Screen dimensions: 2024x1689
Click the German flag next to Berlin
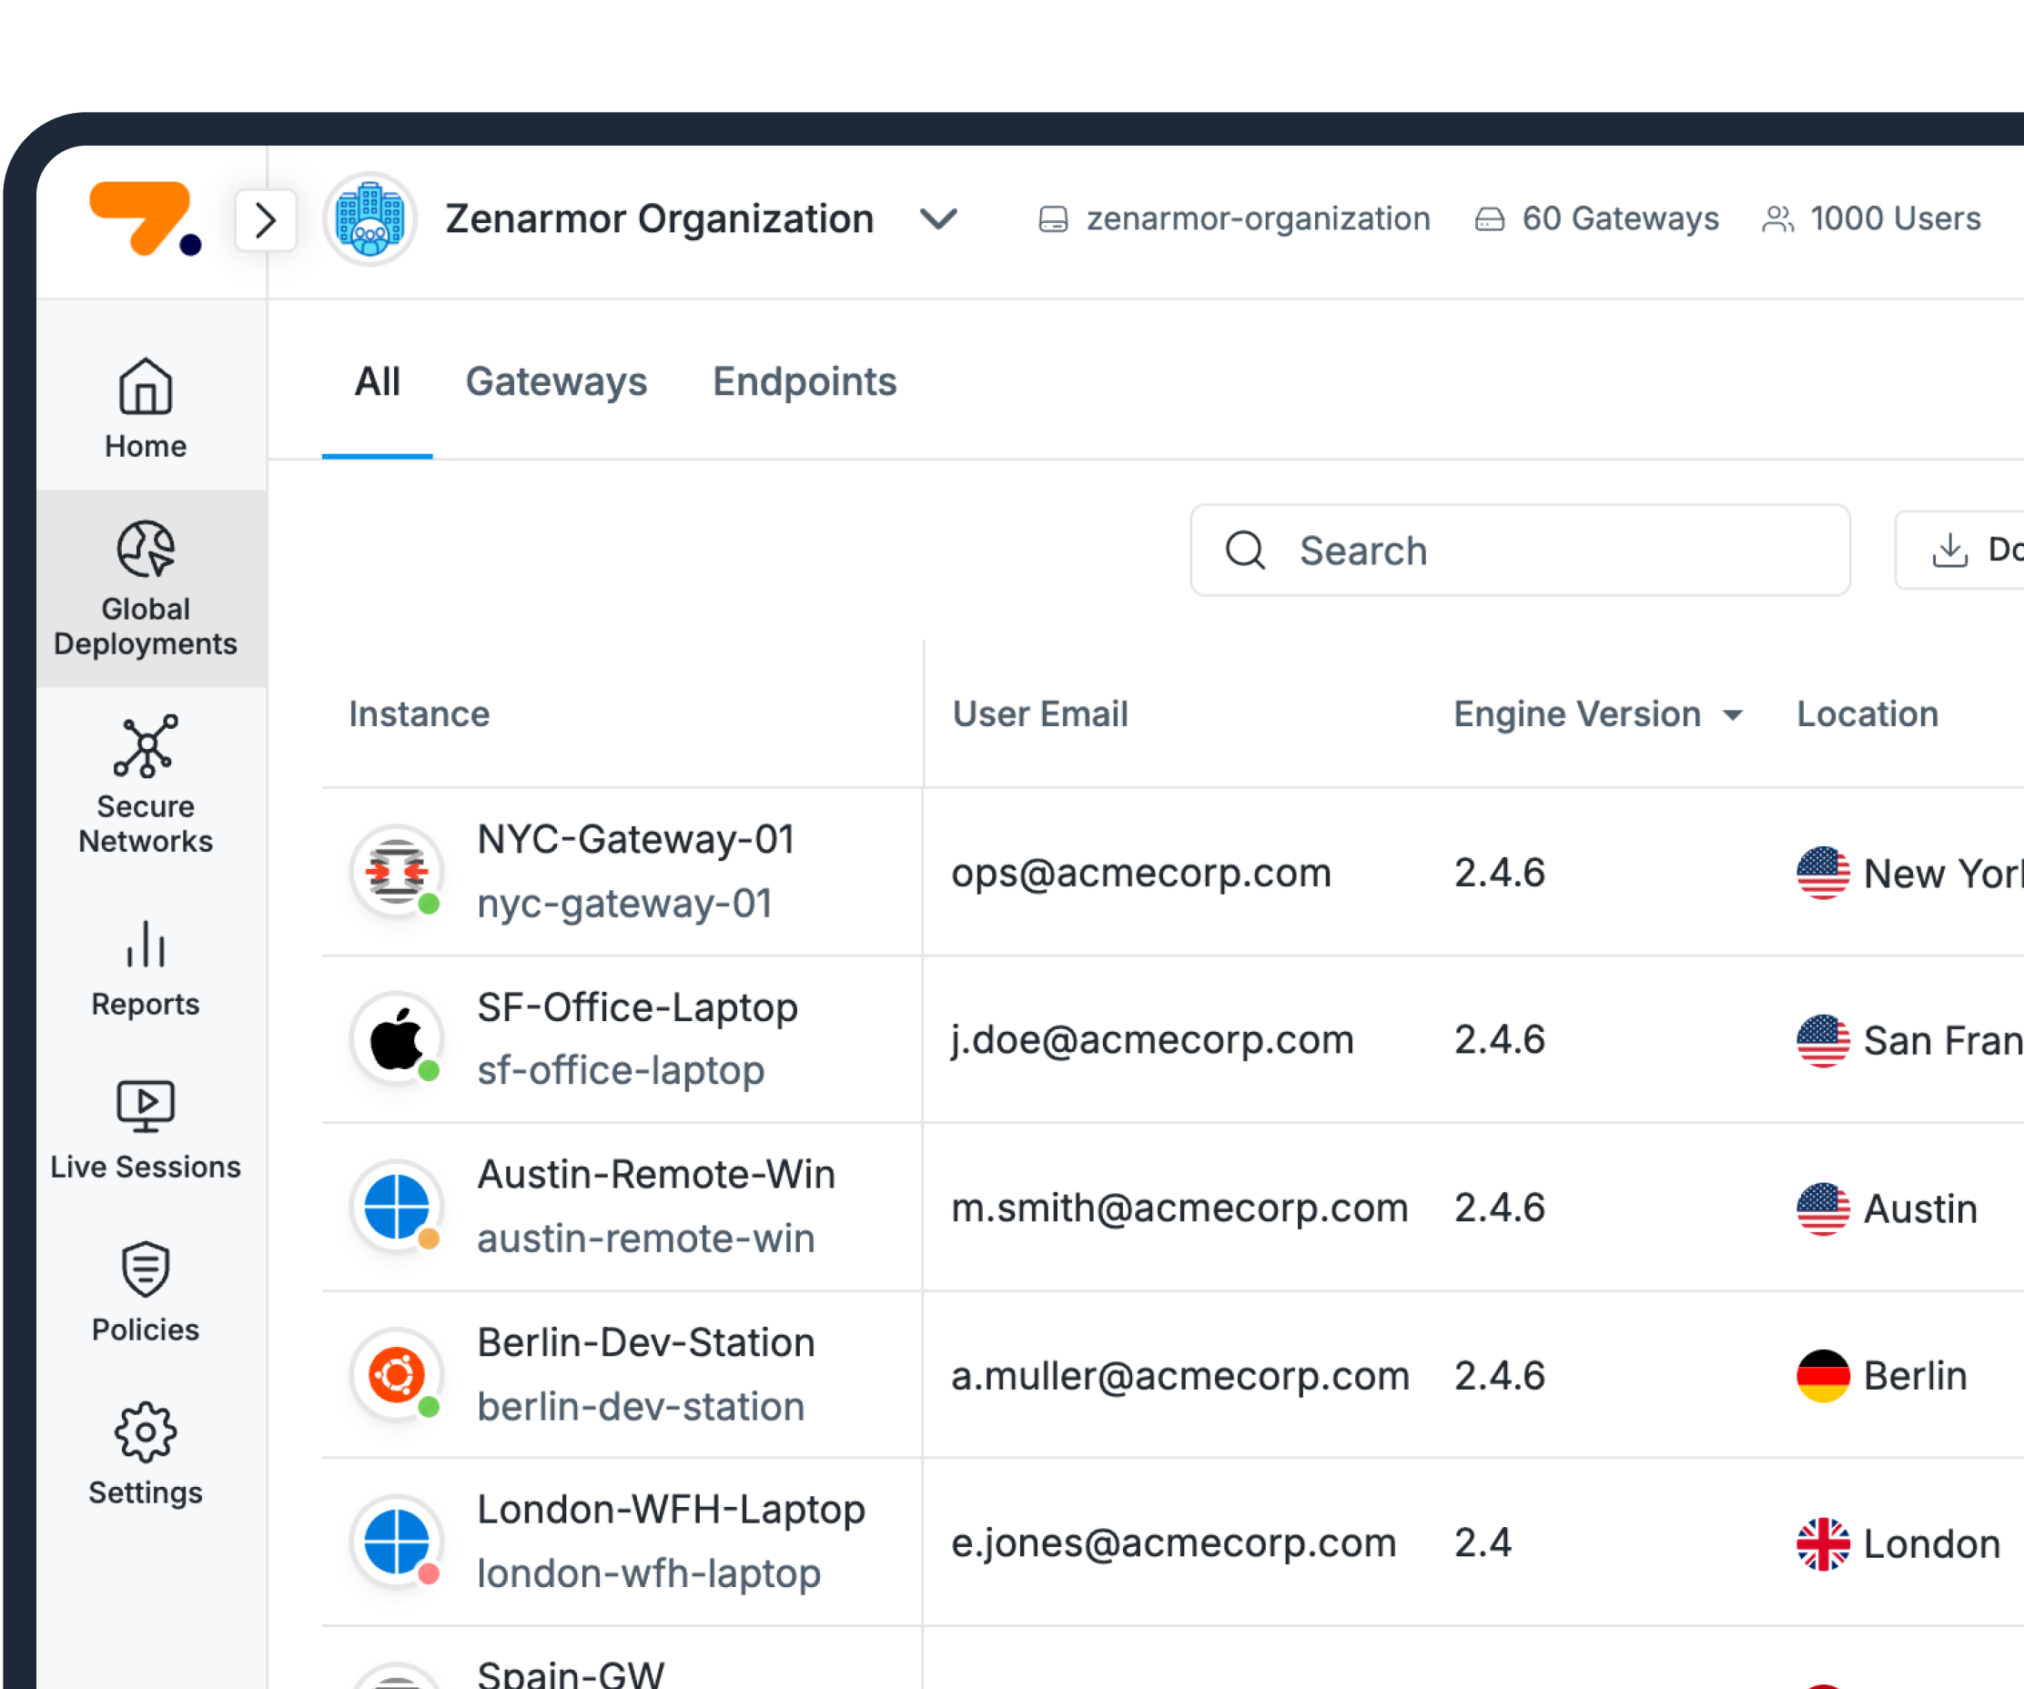pos(1823,1376)
